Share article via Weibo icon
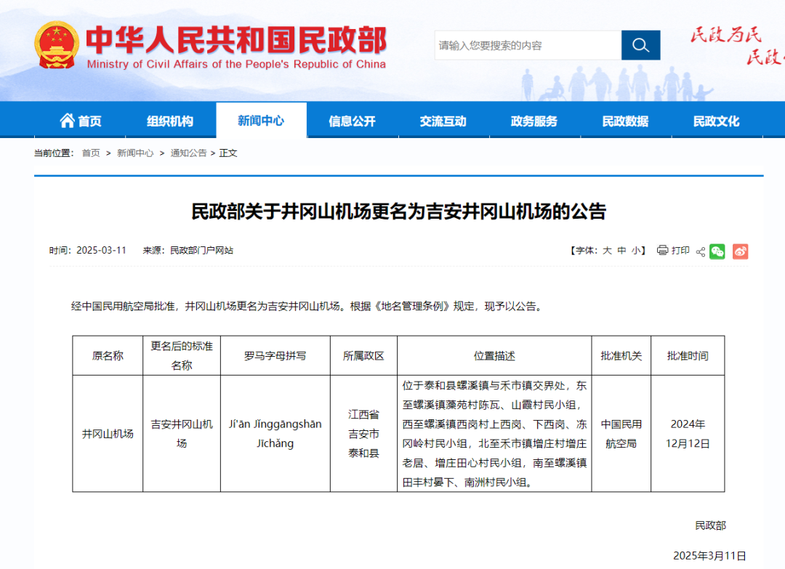 coord(740,251)
